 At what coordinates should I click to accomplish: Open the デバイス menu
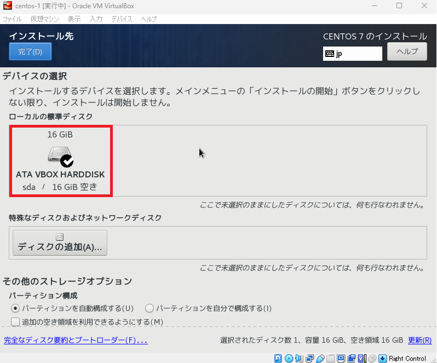pos(122,19)
